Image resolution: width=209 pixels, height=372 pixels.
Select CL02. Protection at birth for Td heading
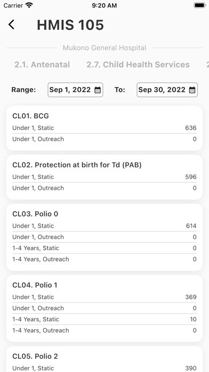(77, 165)
